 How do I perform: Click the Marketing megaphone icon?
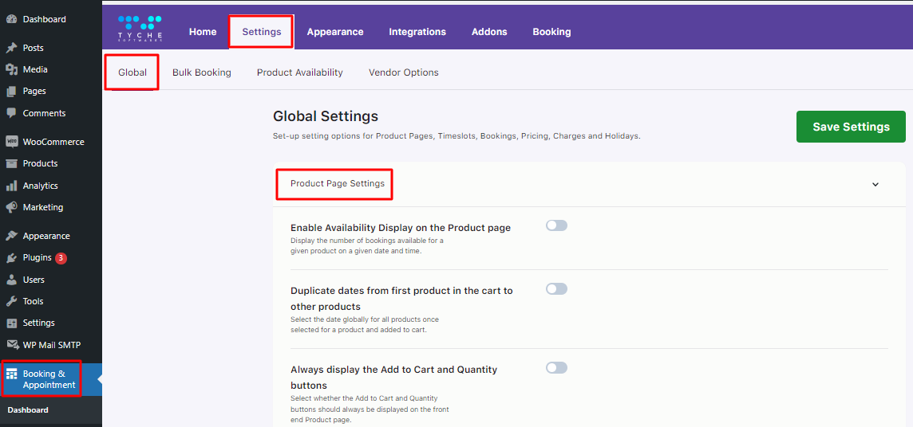(x=11, y=207)
